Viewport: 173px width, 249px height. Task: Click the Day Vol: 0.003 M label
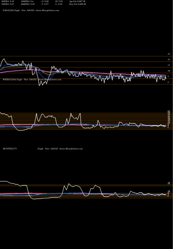coord(78,4)
